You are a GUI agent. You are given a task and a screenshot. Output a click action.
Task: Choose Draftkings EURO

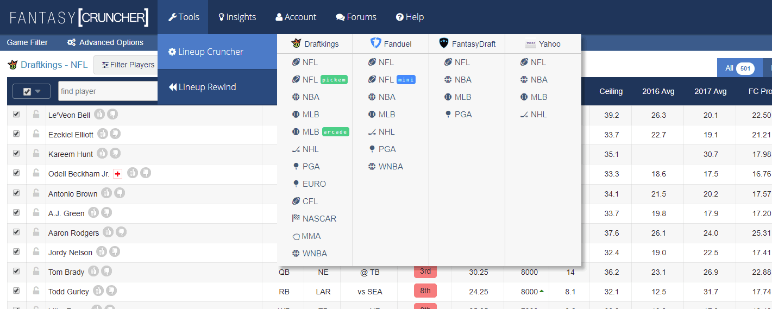(x=309, y=184)
